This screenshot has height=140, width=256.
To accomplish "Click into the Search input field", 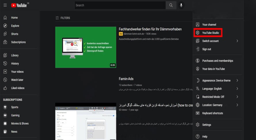I will click(x=120, y=5).
